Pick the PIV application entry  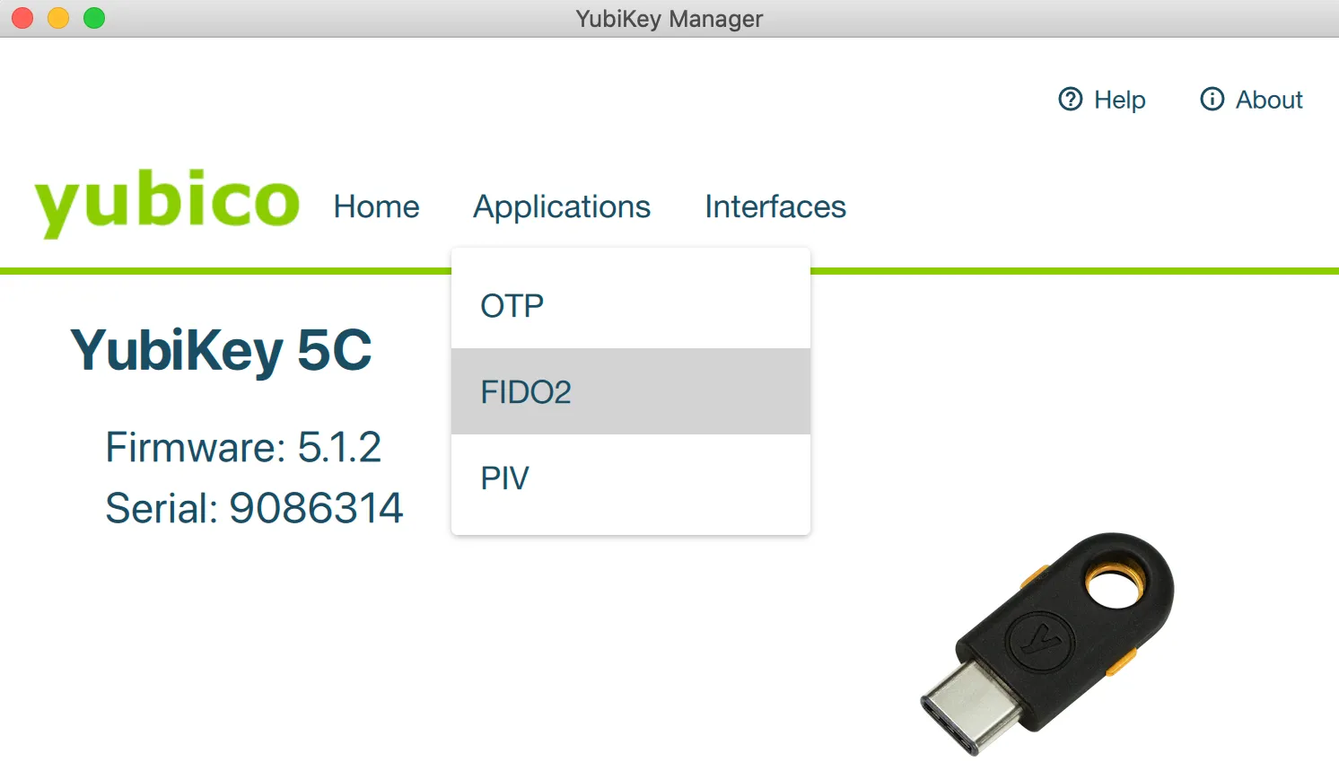click(x=504, y=478)
